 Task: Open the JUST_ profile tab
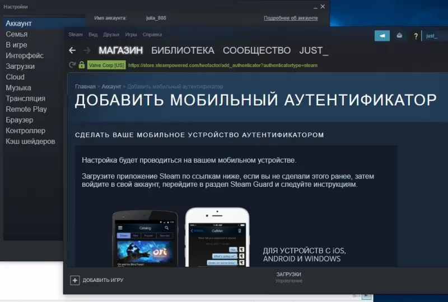314,50
